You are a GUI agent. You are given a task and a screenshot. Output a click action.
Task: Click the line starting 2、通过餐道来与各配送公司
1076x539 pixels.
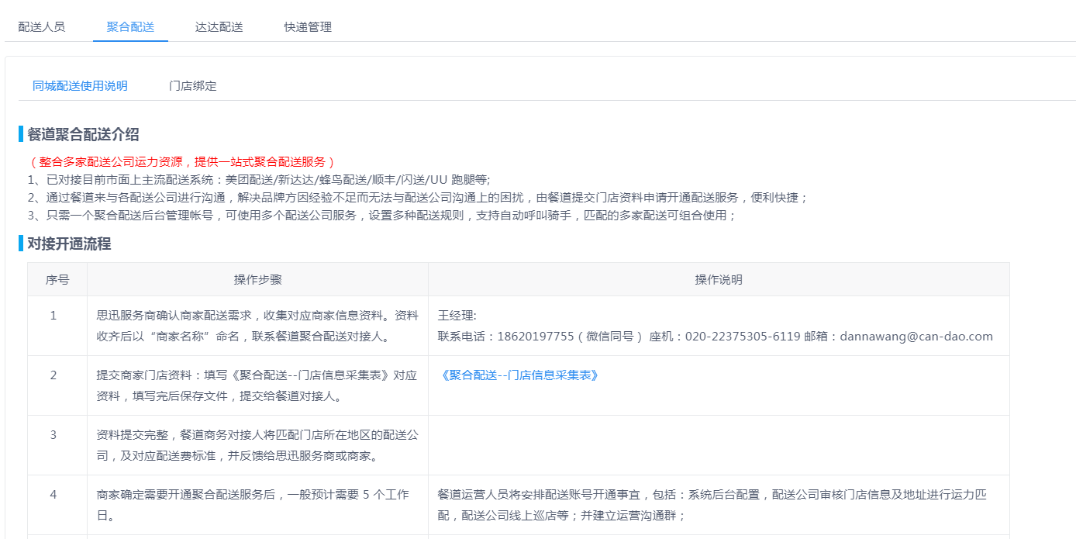tap(418, 198)
